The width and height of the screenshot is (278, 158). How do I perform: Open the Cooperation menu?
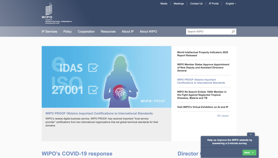tap(86, 32)
